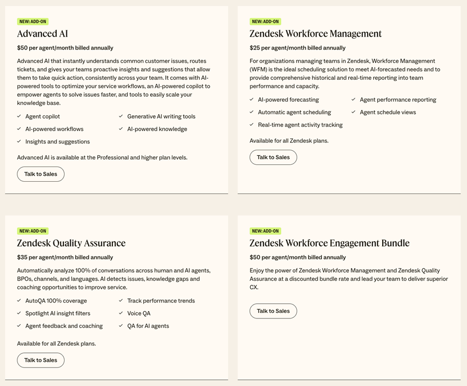This screenshot has height=386, width=467.
Task: Click checkmark next to "Agent performance reporting"
Action: coord(353,100)
